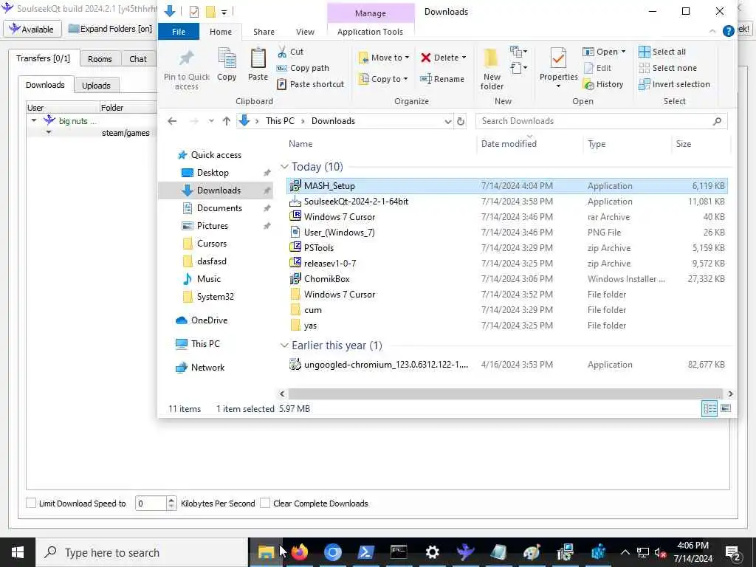Click Select none in the ribbon
The image size is (756, 567).
(x=667, y=68)
